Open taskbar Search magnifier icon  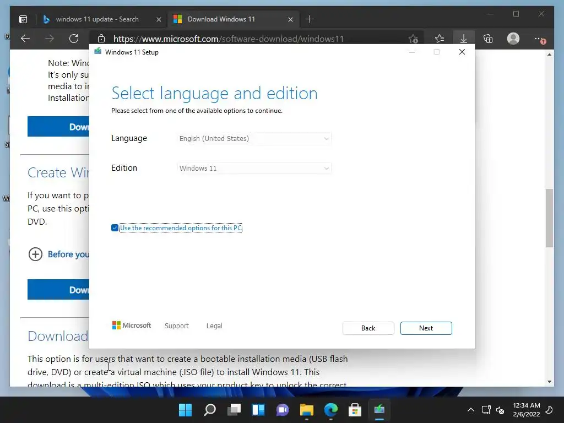210,410
